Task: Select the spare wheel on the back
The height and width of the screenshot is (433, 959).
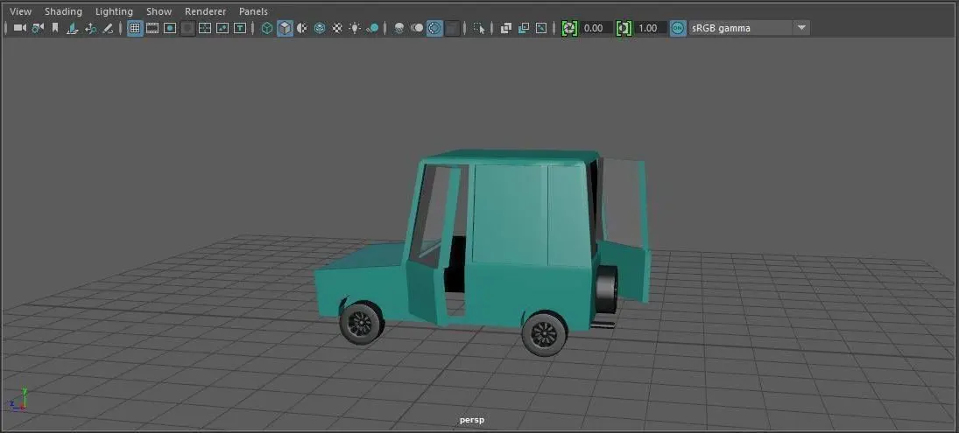Action: pyautogui.click(x=607, y=289)
